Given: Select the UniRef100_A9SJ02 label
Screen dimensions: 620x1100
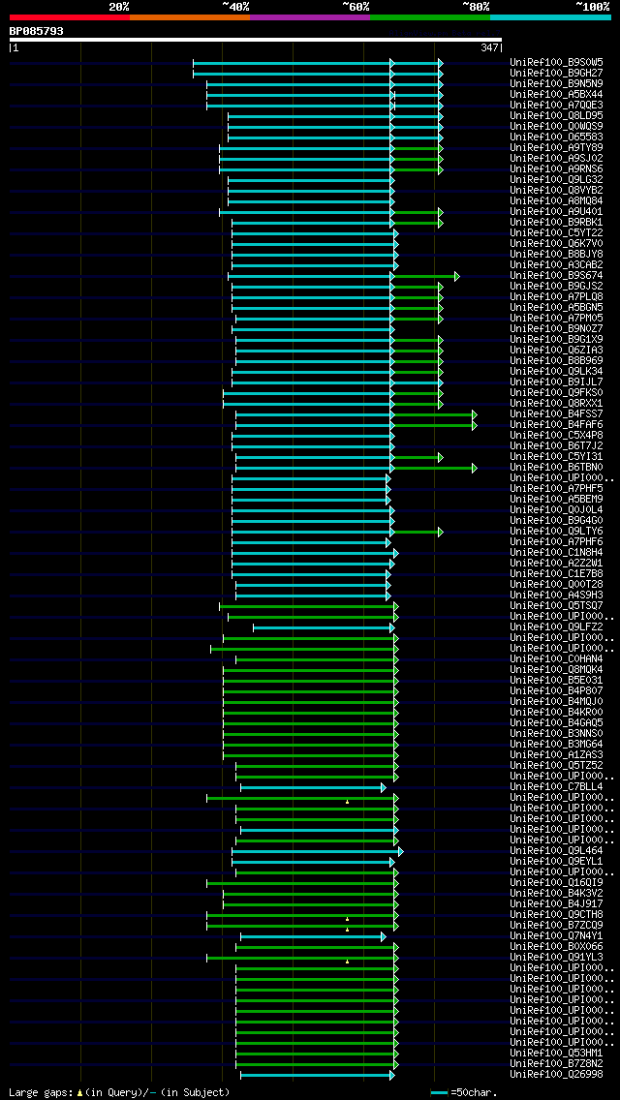Looking at the screenshot, I should [556, 158].
